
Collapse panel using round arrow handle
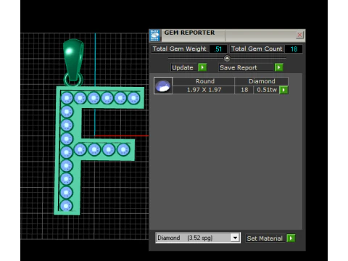coord(227,58)
